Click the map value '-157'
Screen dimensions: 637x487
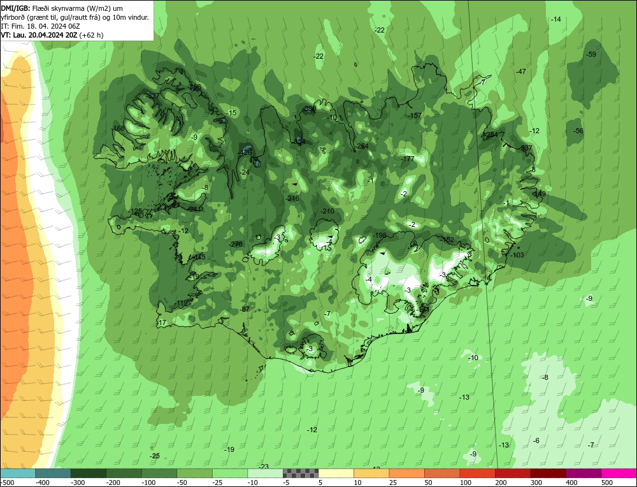[x=415, y=115]
